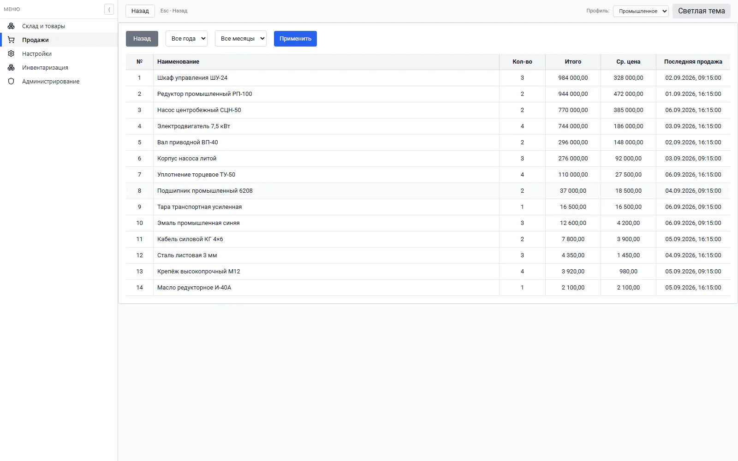Select row Электродвигатель 7,5 кВт
738x461 pixels.
tap(428, 126)
